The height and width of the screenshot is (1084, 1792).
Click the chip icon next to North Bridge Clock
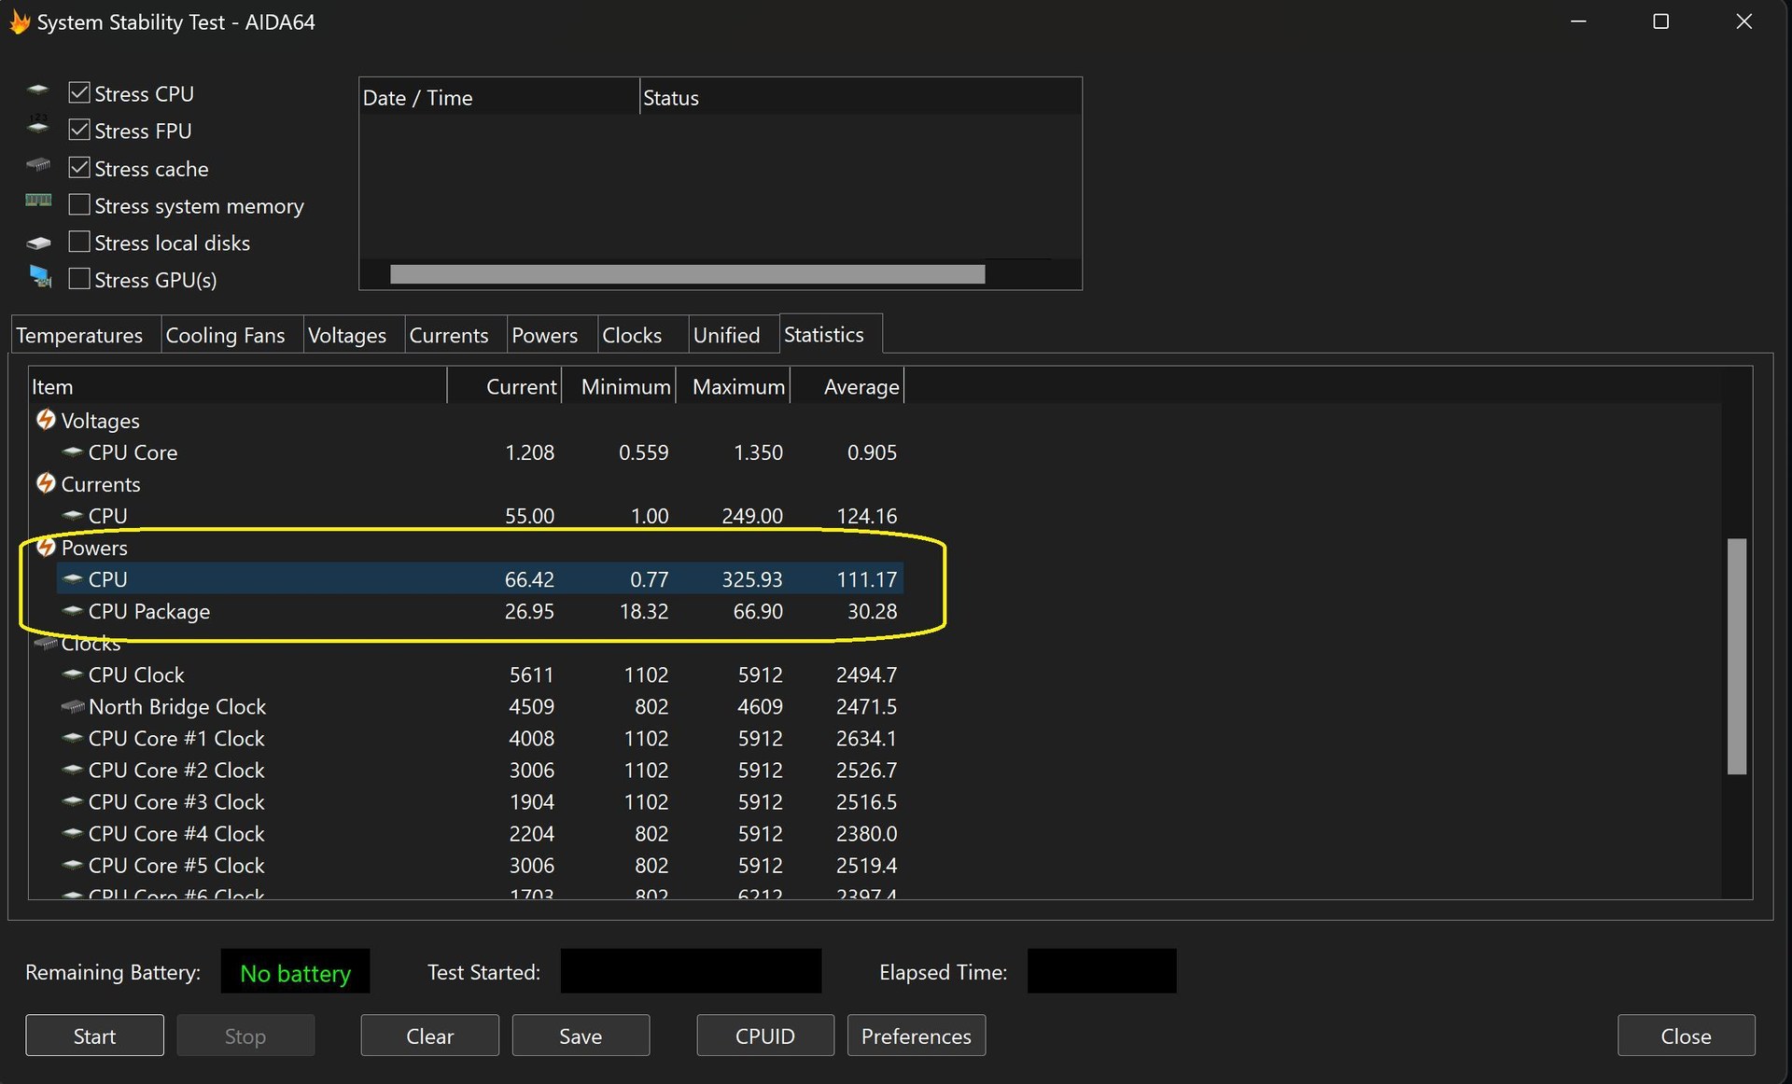(x=73, y=707)
